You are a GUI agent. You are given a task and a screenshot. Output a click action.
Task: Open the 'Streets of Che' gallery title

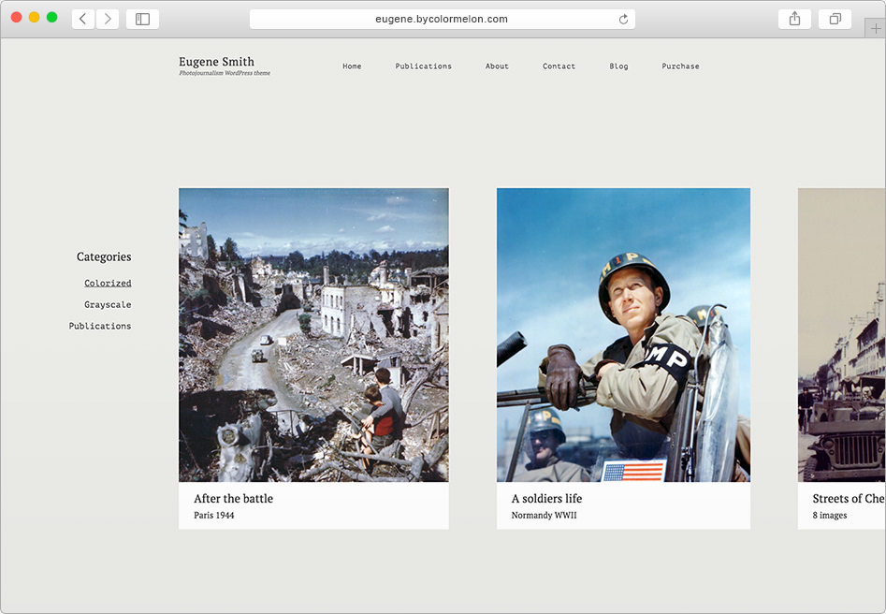[849, 498]
